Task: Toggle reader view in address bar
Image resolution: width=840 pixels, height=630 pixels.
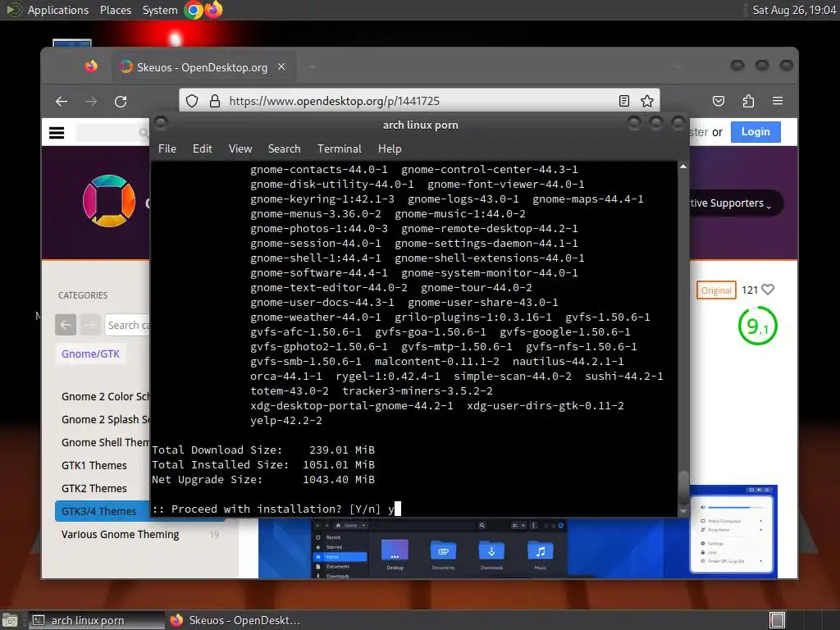Action: coord(624,101)
